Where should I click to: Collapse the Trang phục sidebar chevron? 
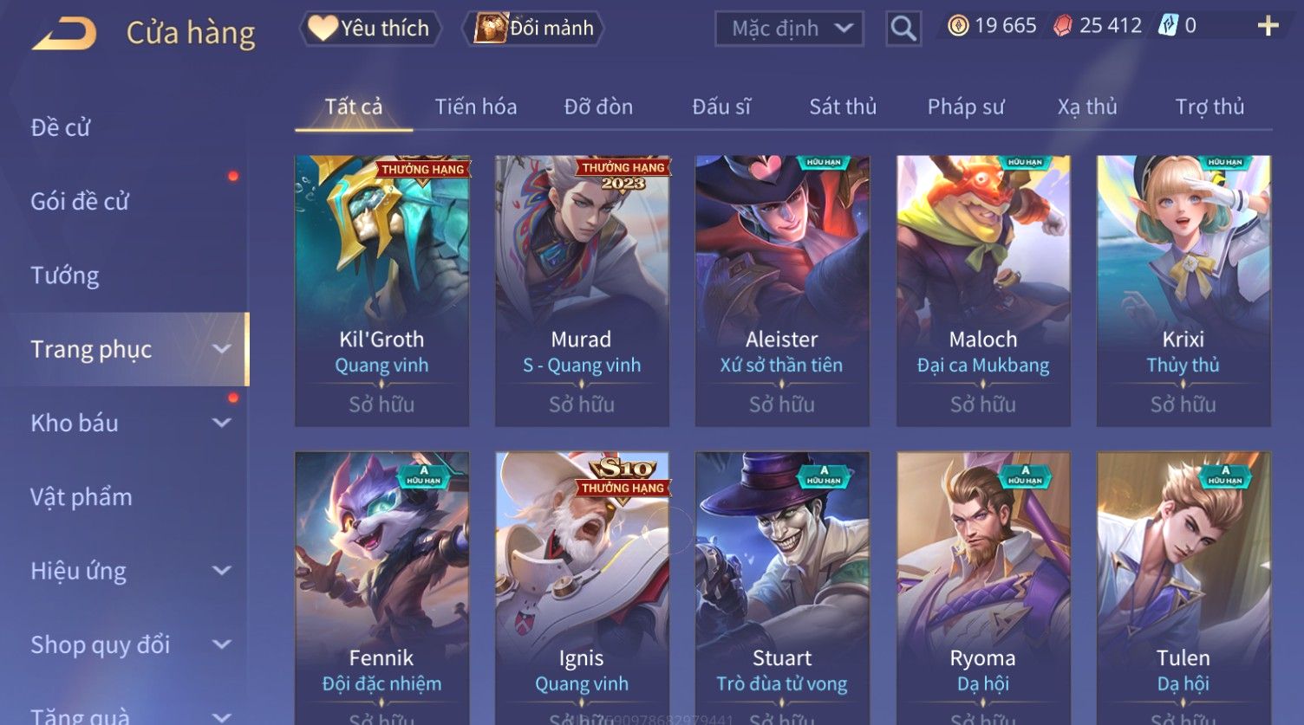click(x=222, y=349)
